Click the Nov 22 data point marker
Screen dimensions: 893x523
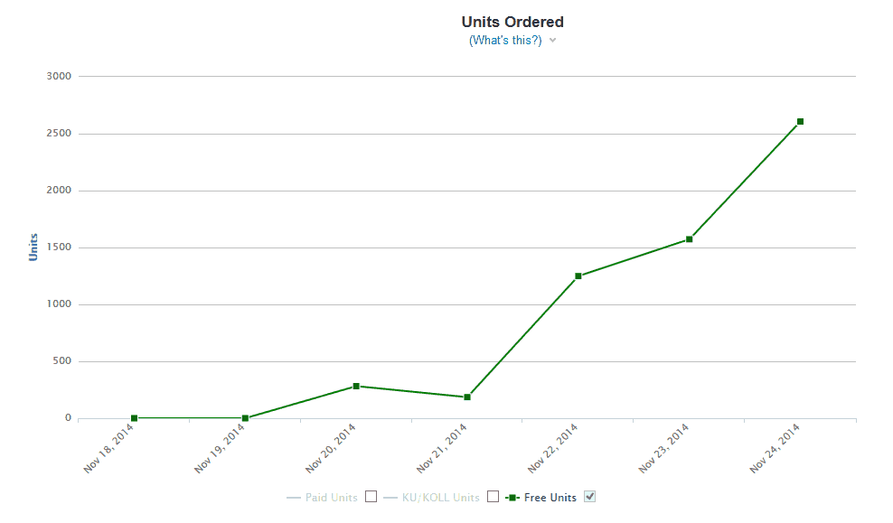coord(578,276)
